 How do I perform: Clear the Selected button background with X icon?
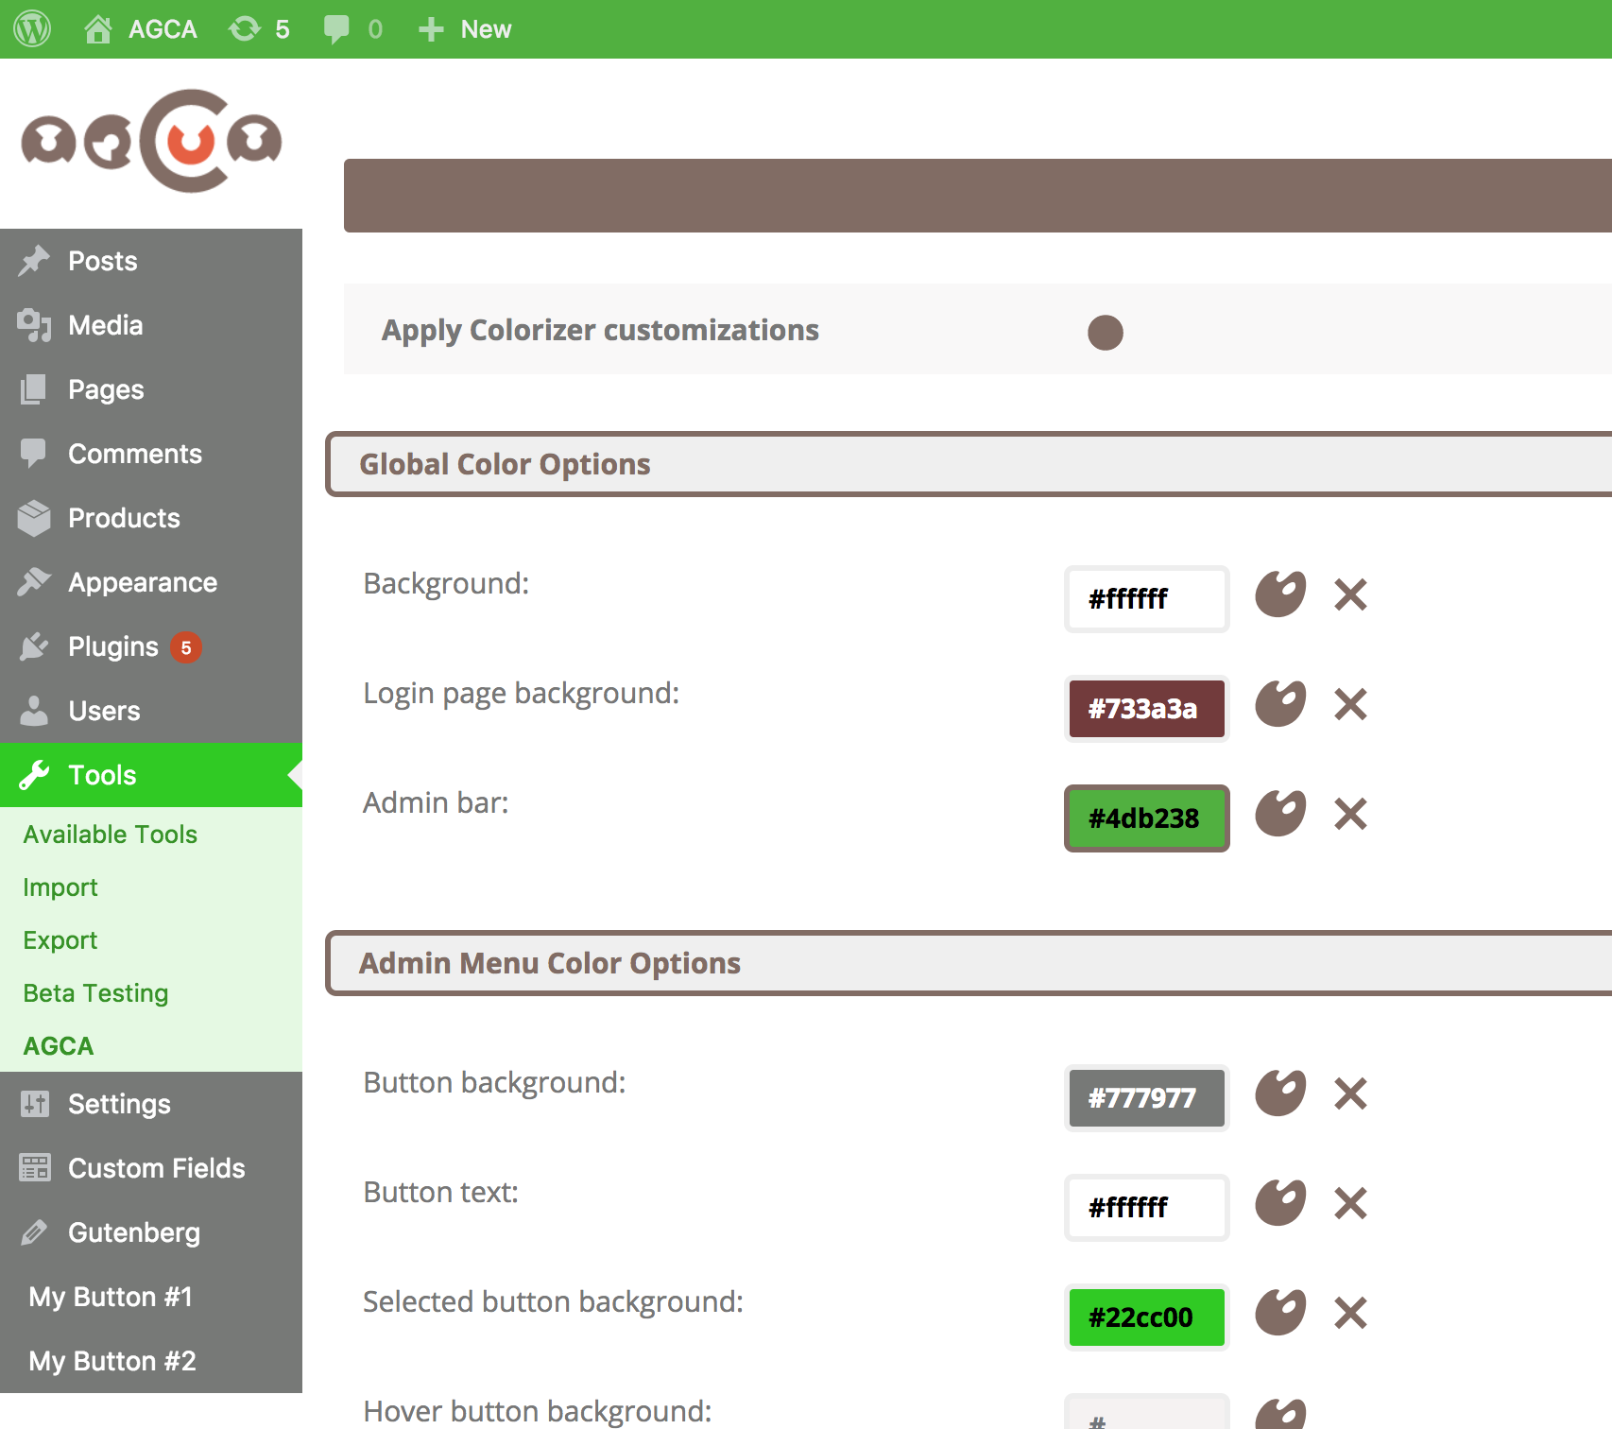[1350, 1313]
